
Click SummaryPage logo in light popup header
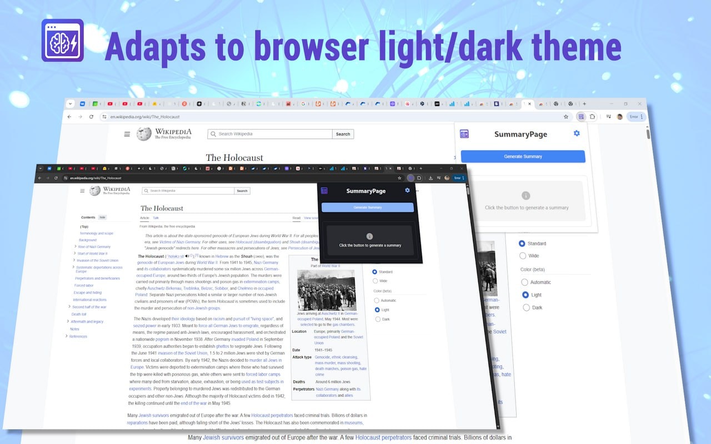pos(464,134)
